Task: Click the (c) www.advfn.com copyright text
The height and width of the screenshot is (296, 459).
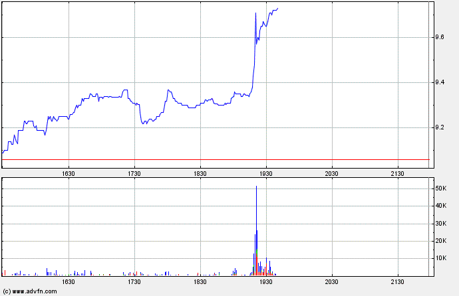Action: pyautogui.click(x=30, y=291)
